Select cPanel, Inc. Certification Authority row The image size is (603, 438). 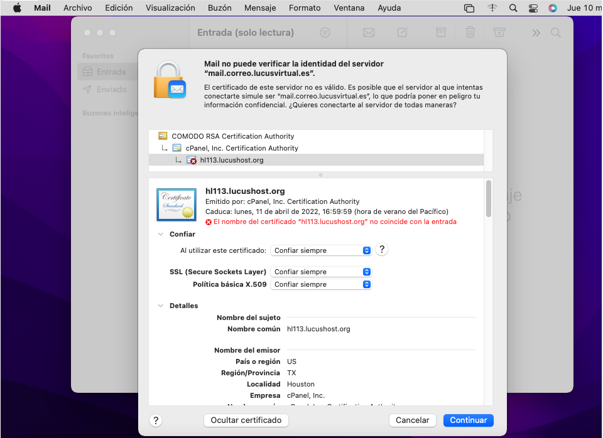tap(316, 148)
